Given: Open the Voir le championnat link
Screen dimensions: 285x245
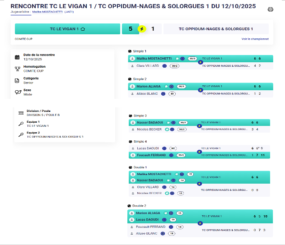Looking at the screenshot, I should (255, 39).
